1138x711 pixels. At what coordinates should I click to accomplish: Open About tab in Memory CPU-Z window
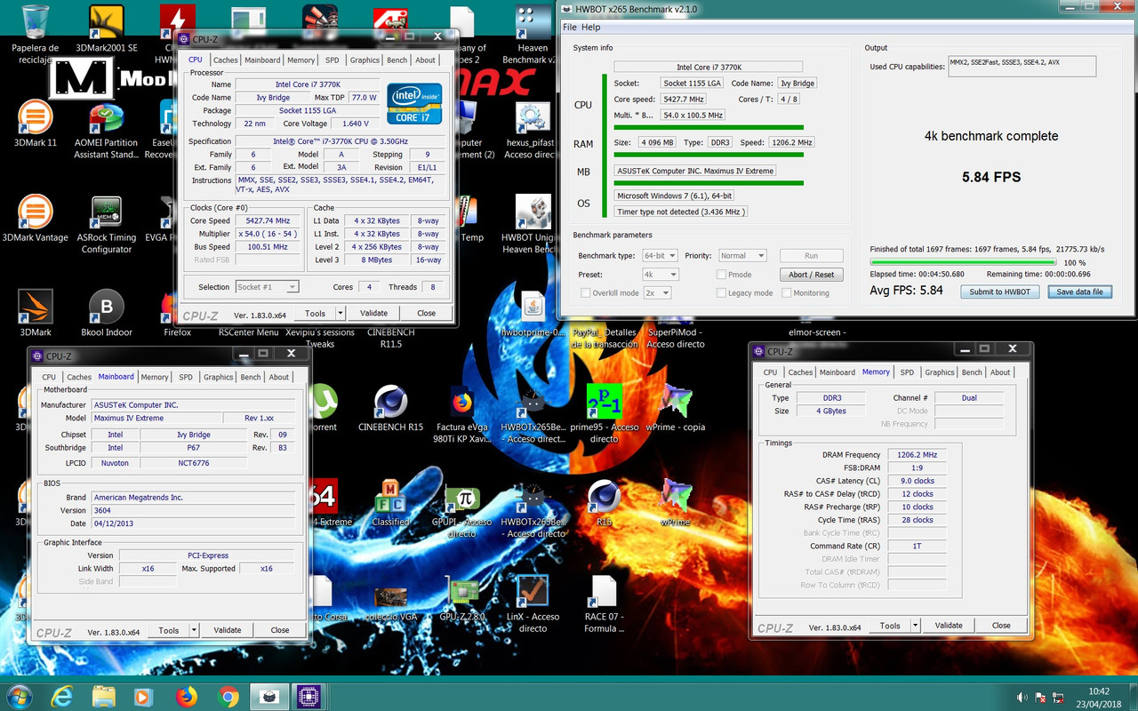[x=1000, y=372]
